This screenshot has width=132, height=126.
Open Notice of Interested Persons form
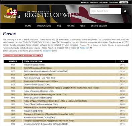[39, 91]
